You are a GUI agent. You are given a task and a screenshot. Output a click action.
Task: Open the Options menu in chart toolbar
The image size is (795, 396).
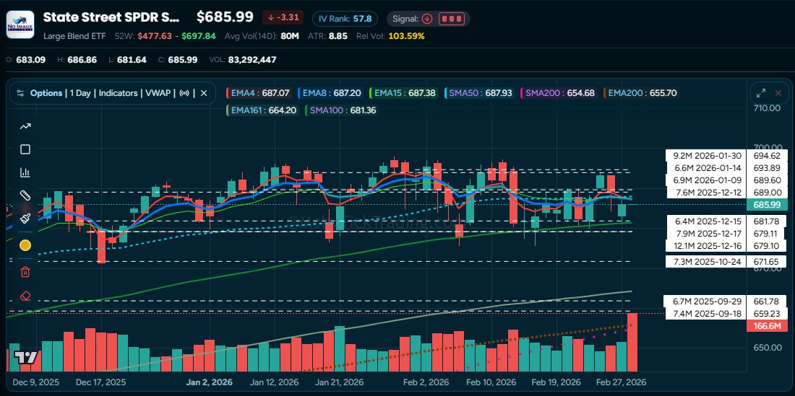(x=46, y=93)
